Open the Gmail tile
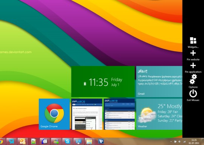 pos(159,82)
